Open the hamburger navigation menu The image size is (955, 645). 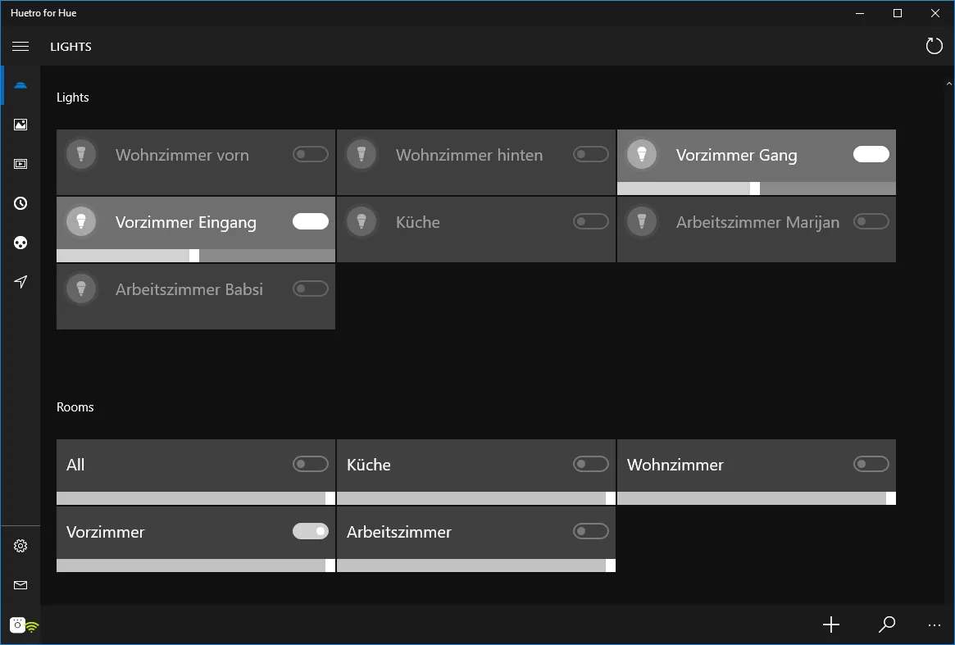point(20,46)
